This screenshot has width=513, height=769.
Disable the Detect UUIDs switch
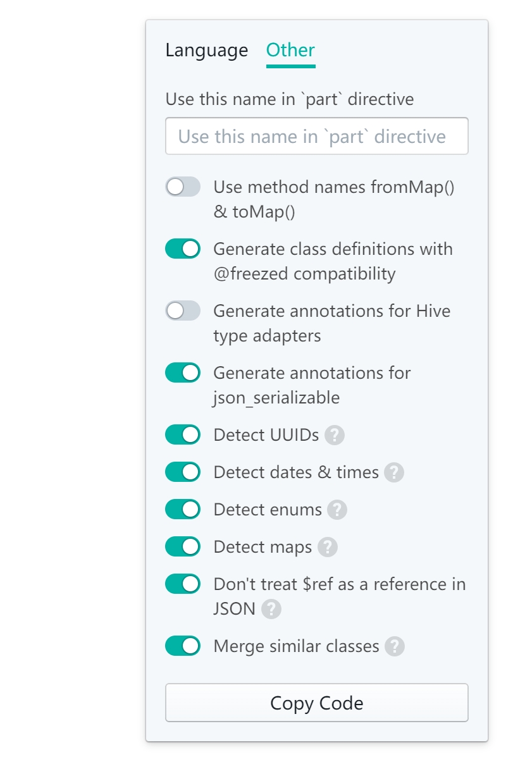[x=183, y=434]
